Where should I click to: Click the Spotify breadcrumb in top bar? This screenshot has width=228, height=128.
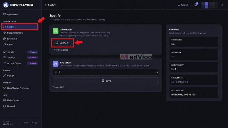point(52,5)
